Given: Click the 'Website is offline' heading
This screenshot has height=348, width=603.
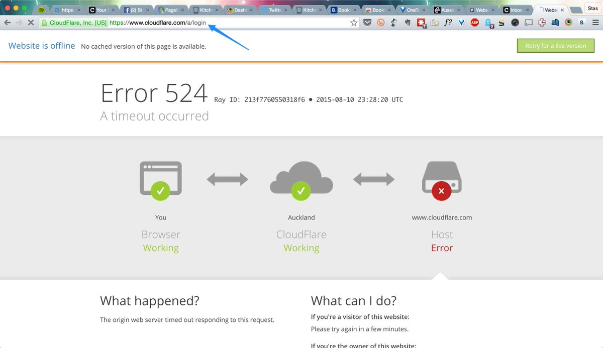Looking at the screenshot, I should [x=42, y=46].
